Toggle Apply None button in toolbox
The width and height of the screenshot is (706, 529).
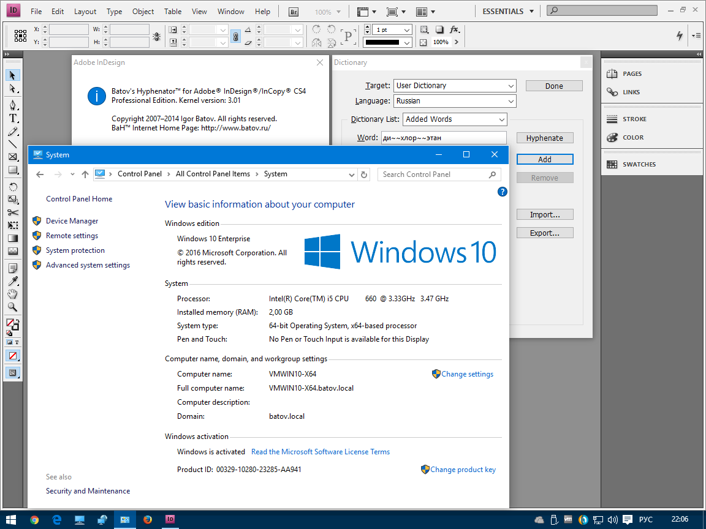point(13,356)
